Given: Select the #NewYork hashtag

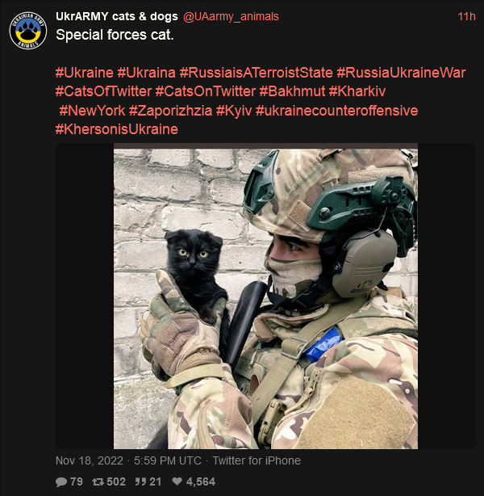Looking at the screenshot, I should (x=92, y=111).
